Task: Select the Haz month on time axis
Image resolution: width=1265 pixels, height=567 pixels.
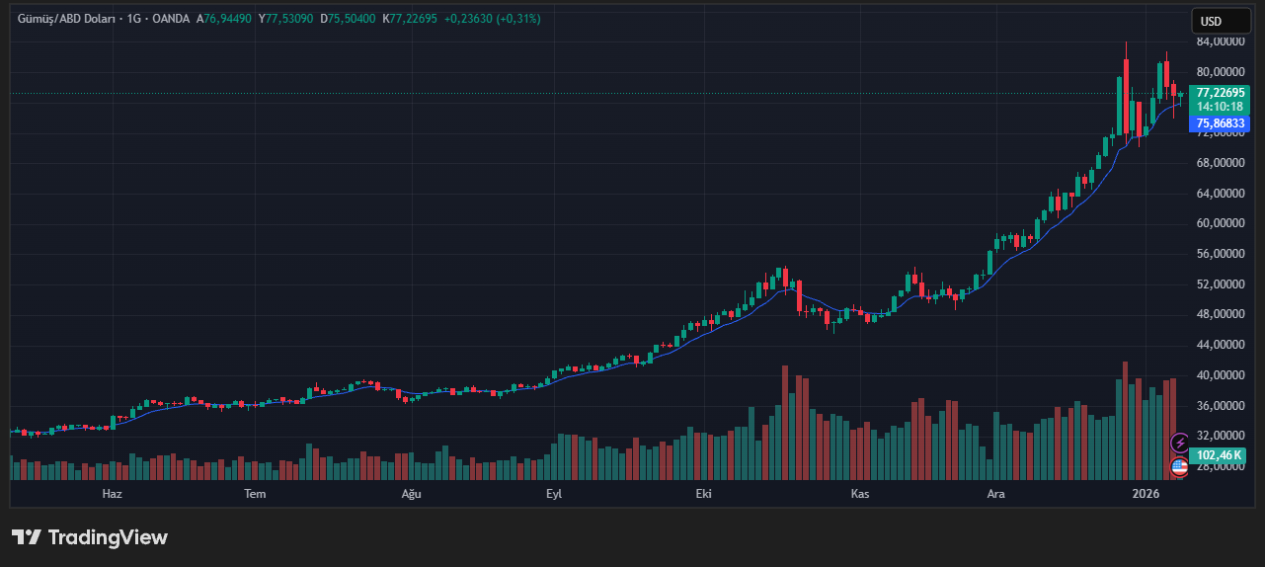Action: (113, 494)
